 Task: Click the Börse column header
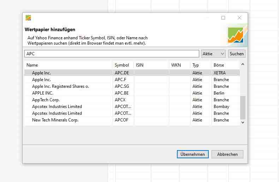(x=226, y=65)
